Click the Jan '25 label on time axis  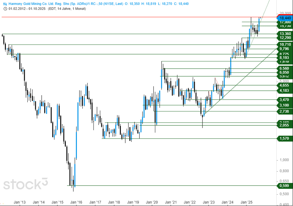(246, 202)
